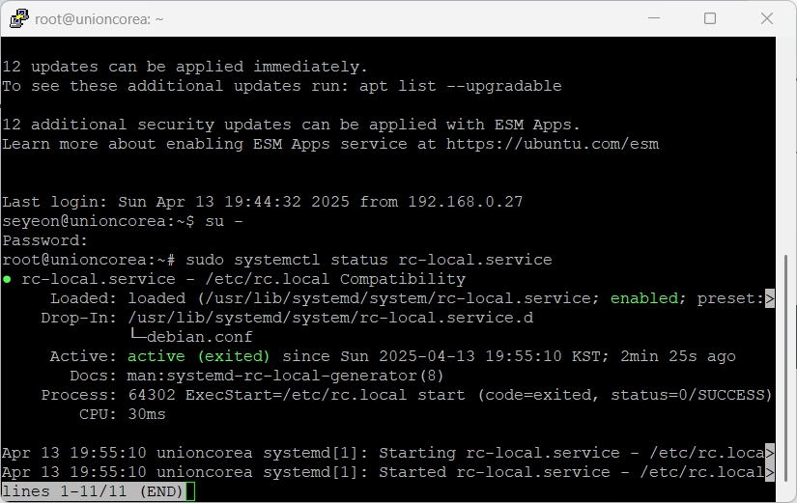Viewport: 797px width, 503px height.
Task: Click the green 'active (exited)' status text
Action: (198, 356)
